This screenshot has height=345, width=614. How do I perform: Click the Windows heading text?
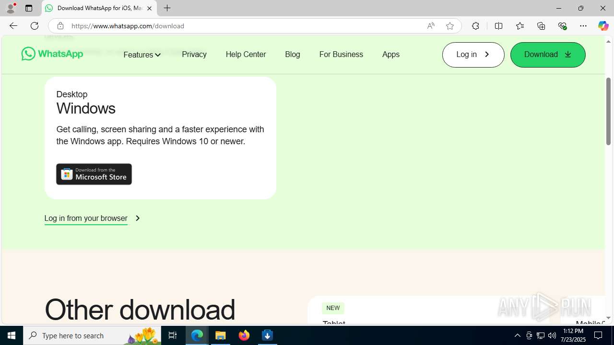click(x=86, y=108)
